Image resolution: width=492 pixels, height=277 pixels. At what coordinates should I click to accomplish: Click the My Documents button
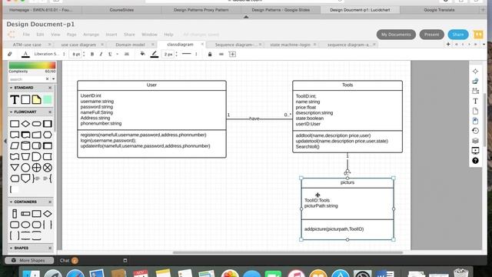click(x=396, y=34)
